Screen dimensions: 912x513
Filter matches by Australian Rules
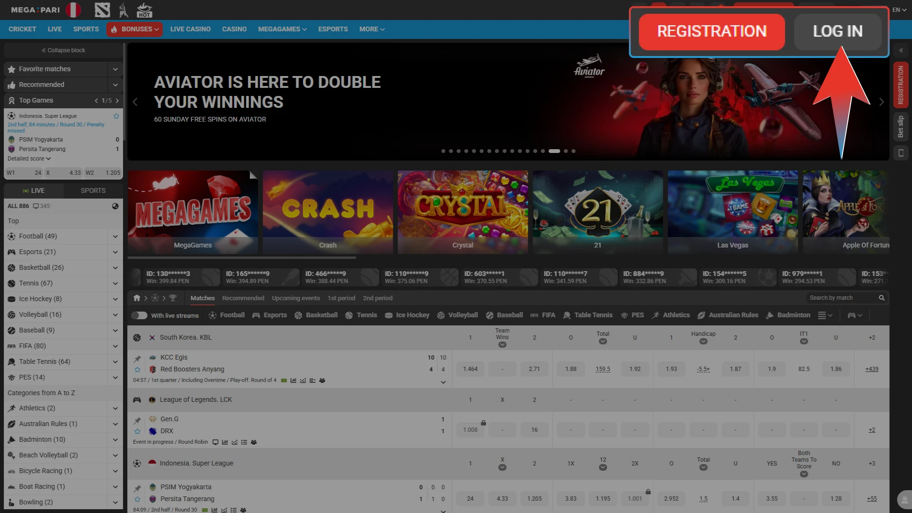pyautogui.click(x=728, y=315)
